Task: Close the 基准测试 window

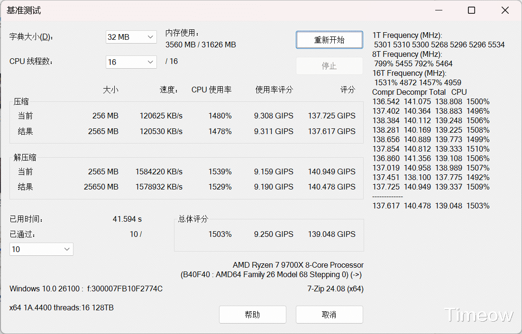Action: click(504, 10)
